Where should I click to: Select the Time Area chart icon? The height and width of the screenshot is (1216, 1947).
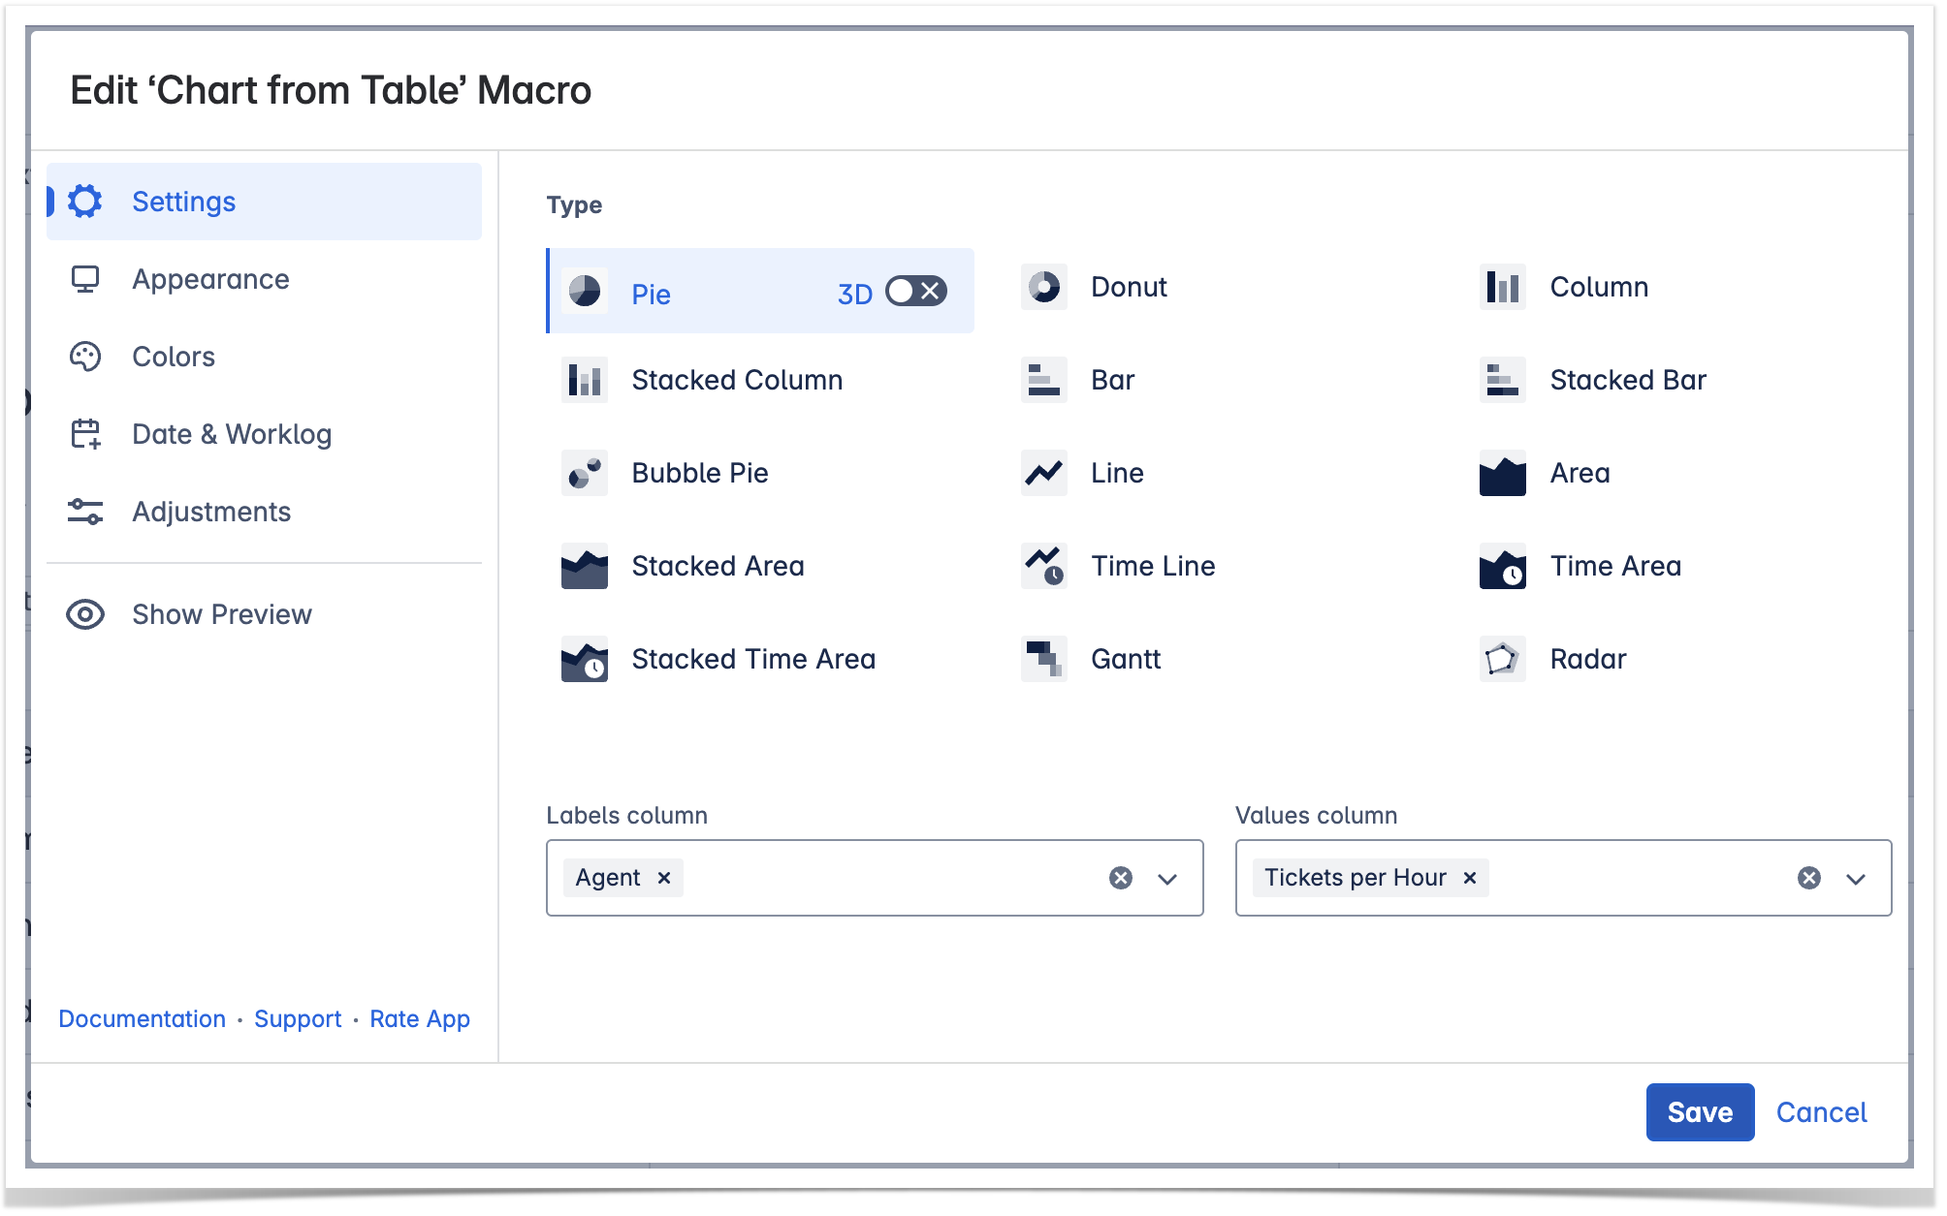1501,567
